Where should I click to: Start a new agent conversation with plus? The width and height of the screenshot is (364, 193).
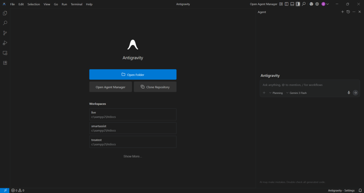coord(342,12)
